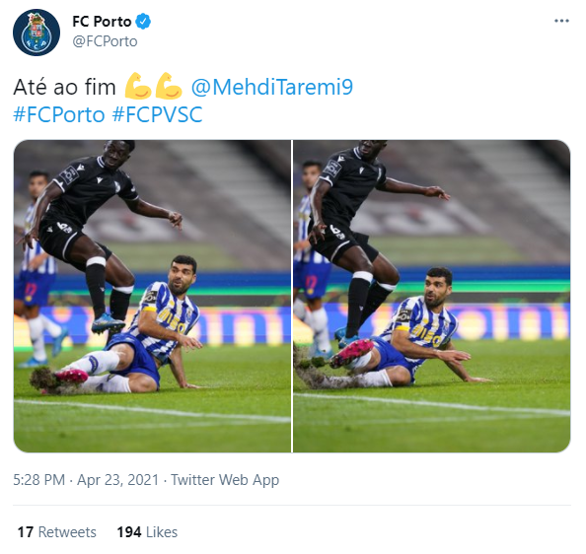Open the @MehdiTaremi9 mention

(x=271, y=87)
